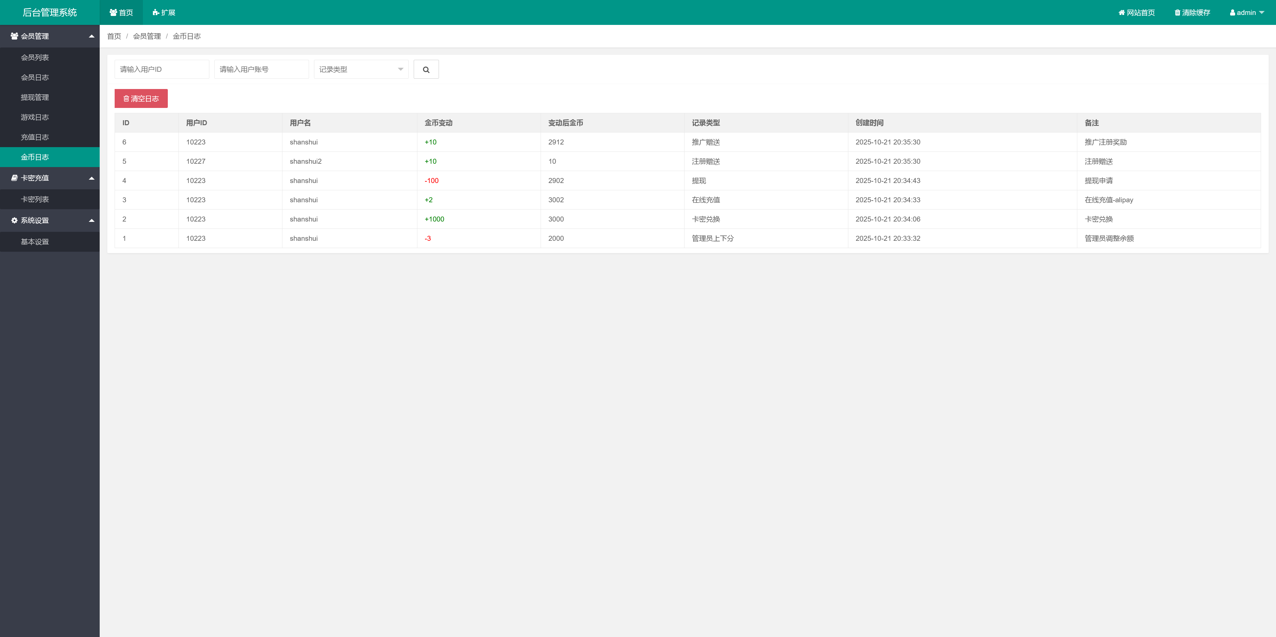
Task: Click the 请输入用户账号 input field
Action: coord(261,69)
